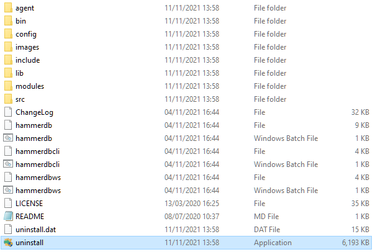Select the include folder name
Viewport: 375px width, 252px height.
(x=28, y=60)
